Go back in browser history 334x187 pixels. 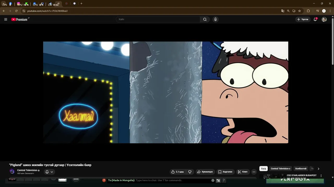4,11
